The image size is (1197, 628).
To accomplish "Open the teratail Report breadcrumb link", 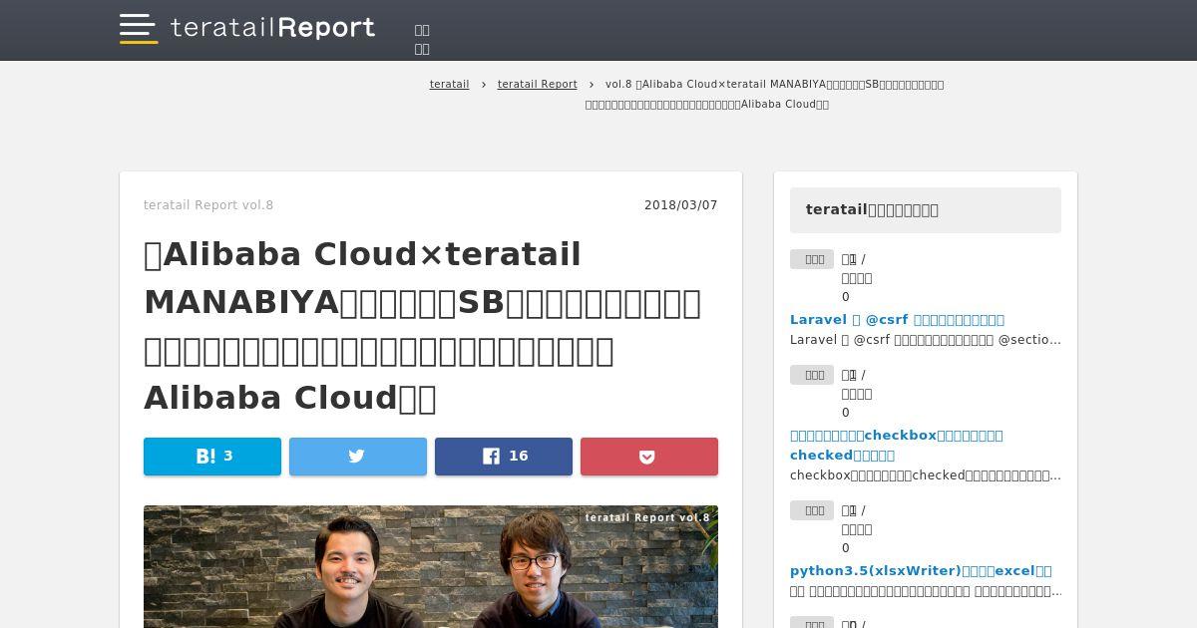I will pyautogui.click(x=538, y=85).
